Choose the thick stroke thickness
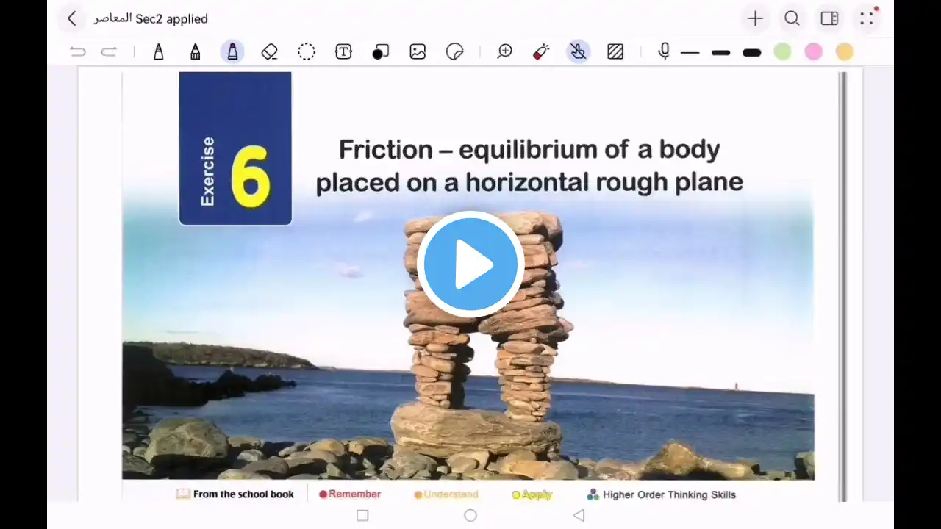The image size is (941, 529). (751, 53)
